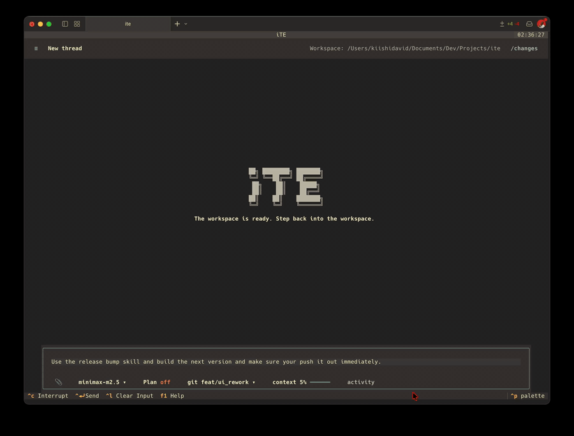Viewport: 574px width, 436px height.
Task: Open the /changes command
Action: (x=524, y=49)
